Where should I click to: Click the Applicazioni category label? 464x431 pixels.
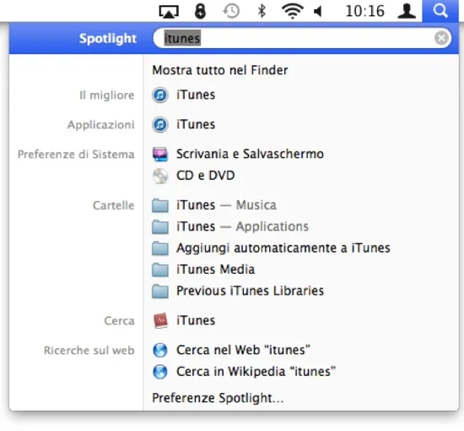coord(101,125)
